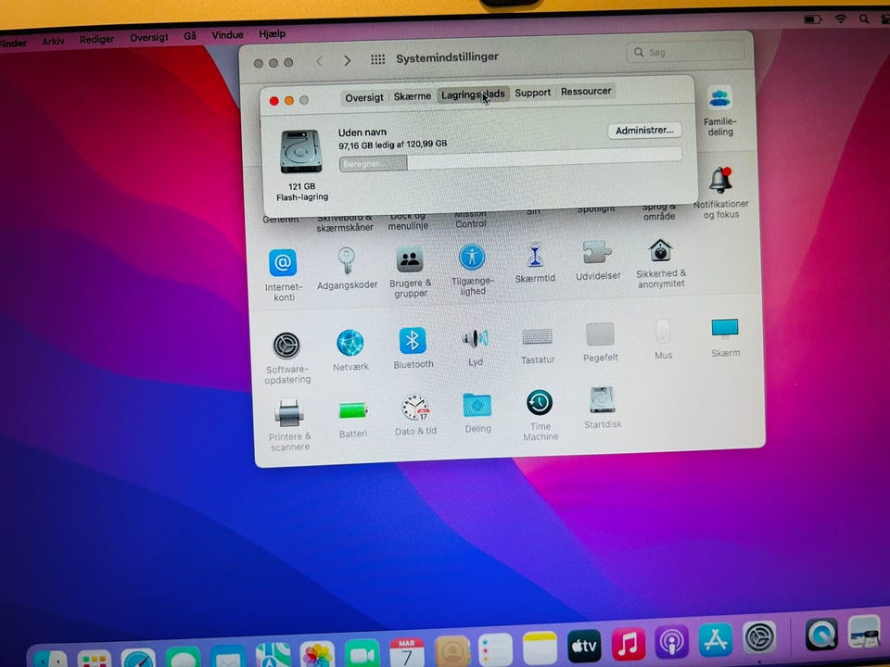Show all preferences grid button
Screen dimensions: 890x667
pyautogui.click(x=378, y=59)
